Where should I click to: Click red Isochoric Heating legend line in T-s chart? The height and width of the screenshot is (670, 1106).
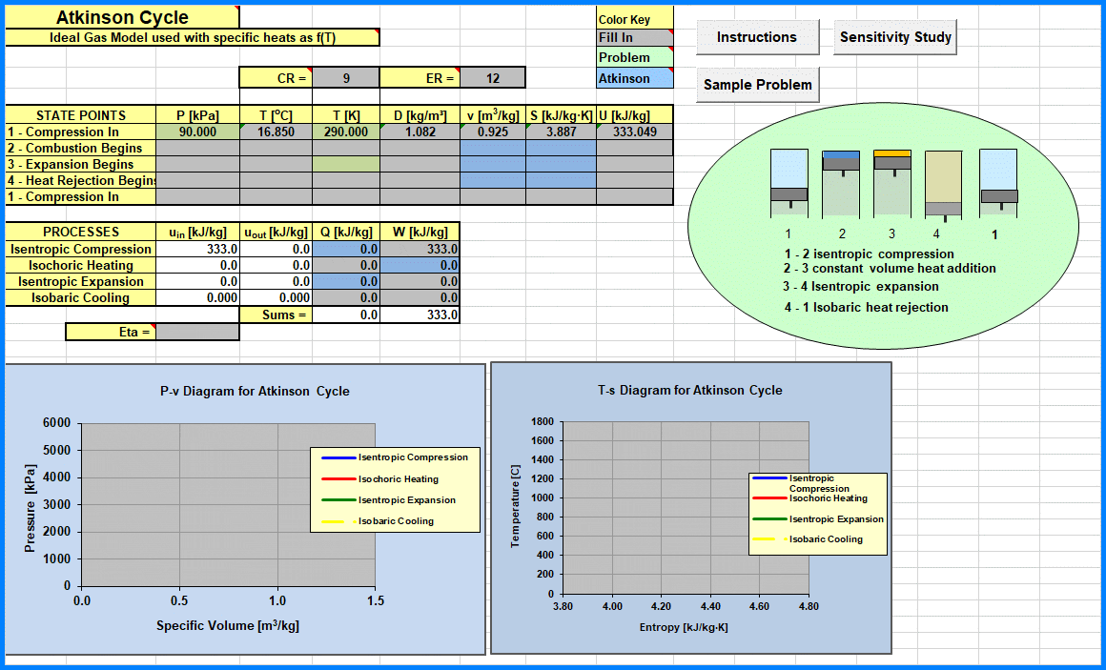(x=768, y=497)
